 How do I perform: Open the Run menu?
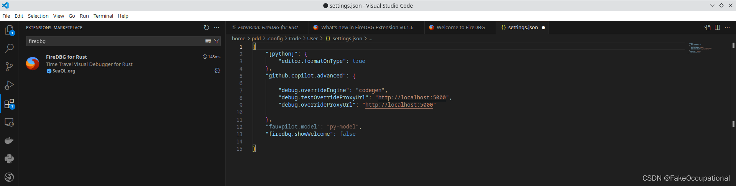pyautogui.click(x=84, y=16)
